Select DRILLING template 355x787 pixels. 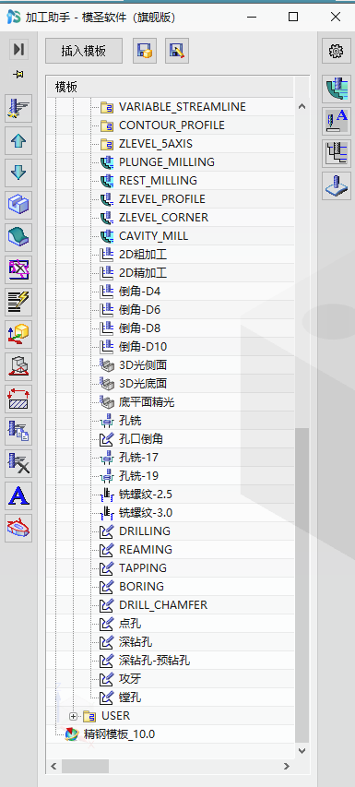click(x=145, y=531)
